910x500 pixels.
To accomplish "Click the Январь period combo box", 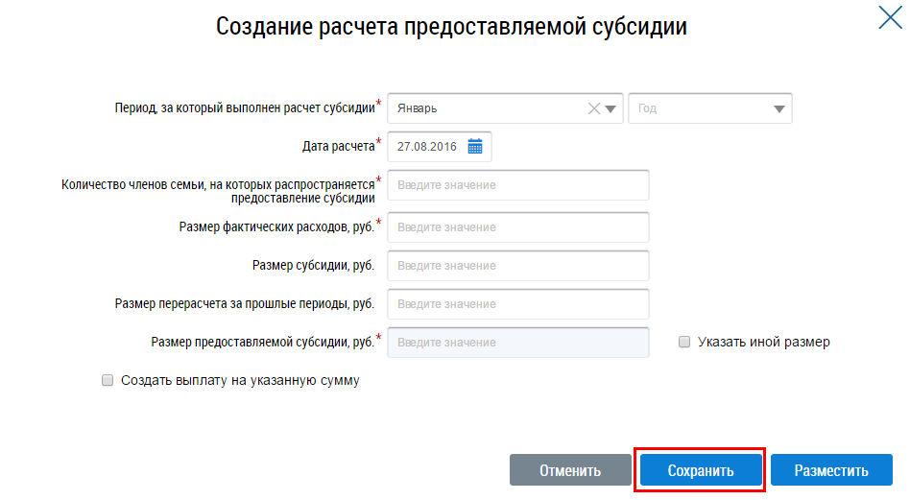I will 485,108.
